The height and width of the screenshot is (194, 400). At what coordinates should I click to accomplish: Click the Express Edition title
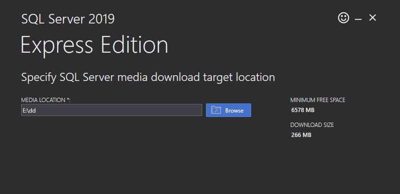[x=95, y=46]
